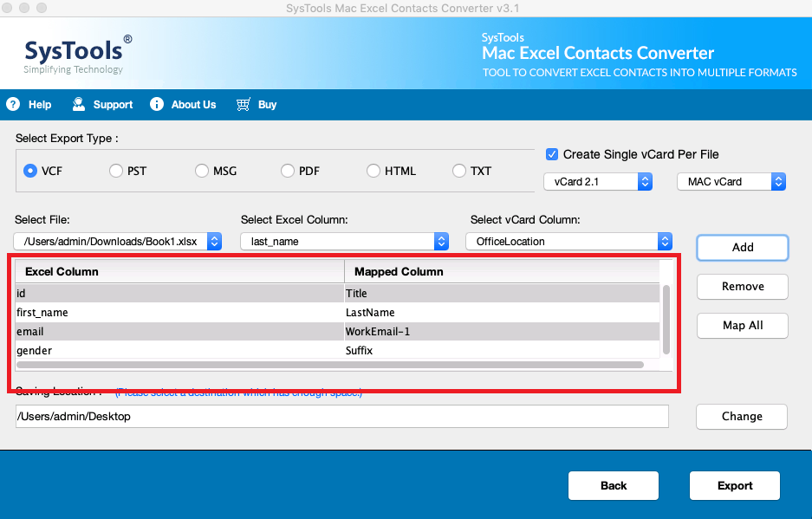812x519 pixels.
Task: Click the About Us info icon
Action: click(x=157, y=104)
